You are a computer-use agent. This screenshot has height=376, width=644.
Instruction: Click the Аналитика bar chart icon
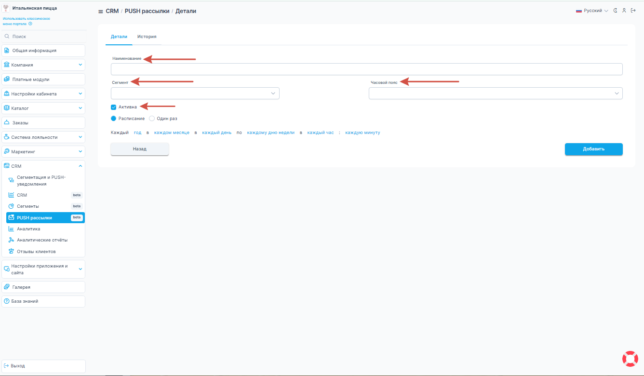tap(12, 229)
